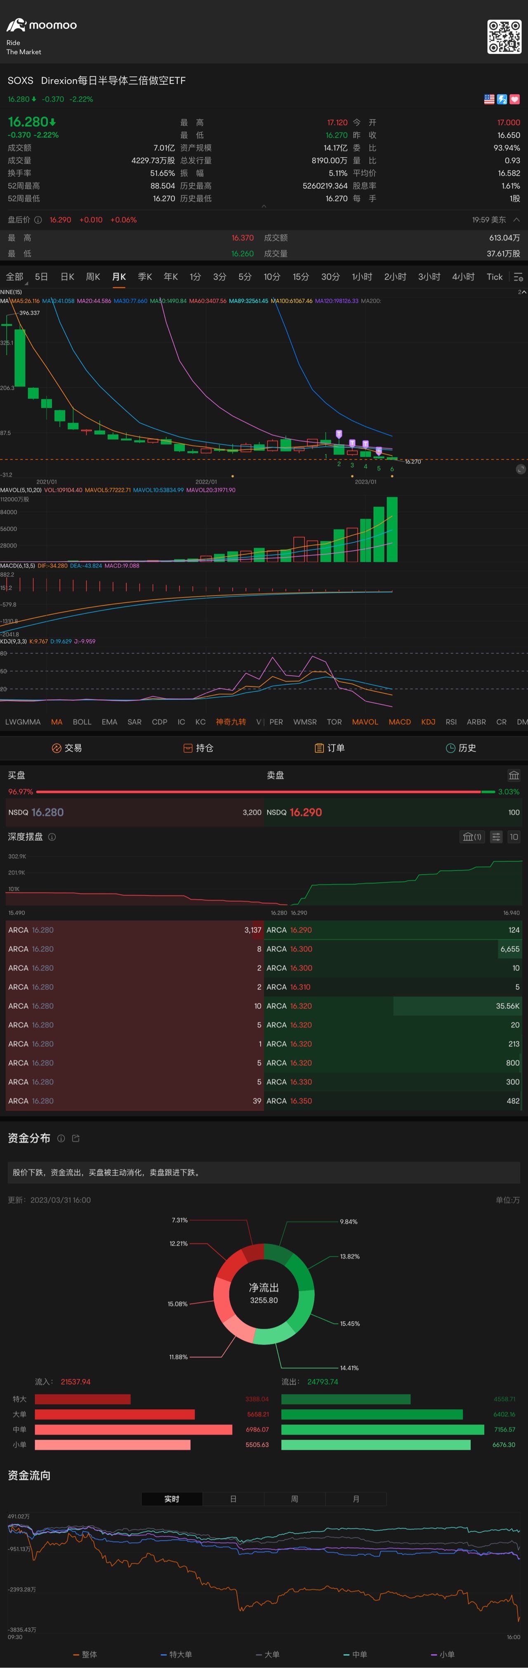
Task: Open the exchange filter (1) dropdown
Action: point(472,837)
